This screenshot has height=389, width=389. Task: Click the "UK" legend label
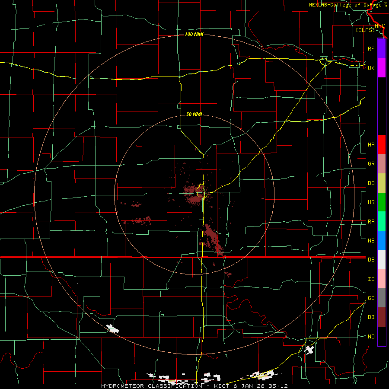click(x=371, y=68)
